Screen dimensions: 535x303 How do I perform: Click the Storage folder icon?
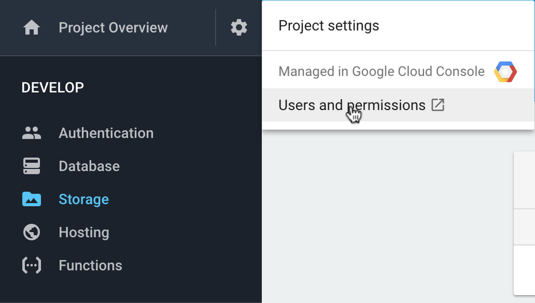31,199
